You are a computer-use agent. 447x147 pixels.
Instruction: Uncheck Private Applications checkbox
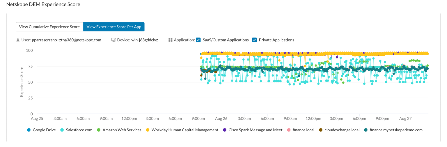[254, 40]
